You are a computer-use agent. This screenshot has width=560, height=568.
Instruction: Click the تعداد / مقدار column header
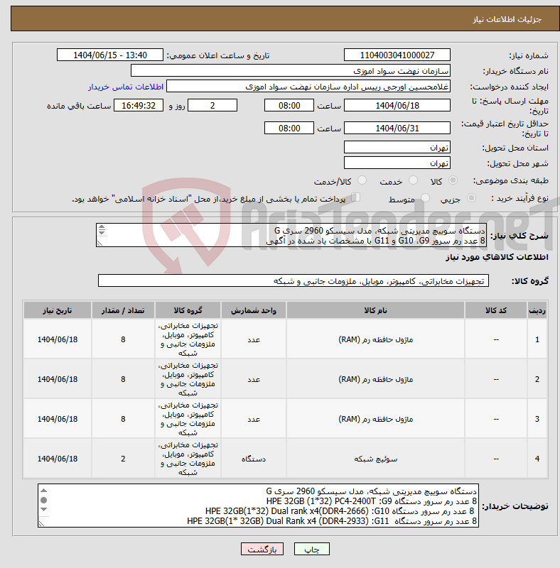tap(123, 310)
